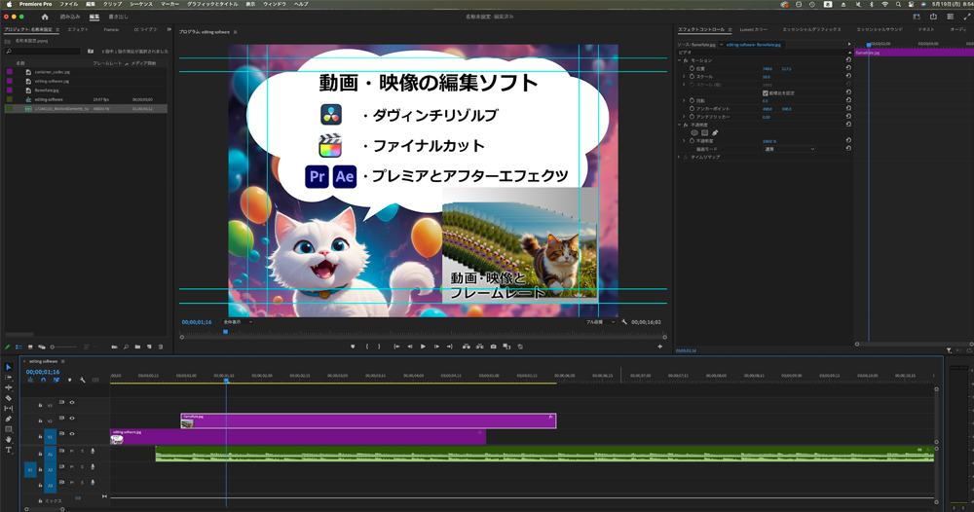The width and height of the screenshot is (974, 512).
Task: Click Lift button in program monitor
Action: pyautogui.click(x=466, y=347)
